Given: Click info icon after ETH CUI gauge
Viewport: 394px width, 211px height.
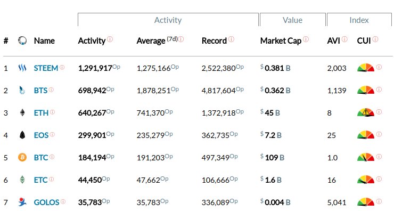Looking at the screenshot, I should click(379, 112).
